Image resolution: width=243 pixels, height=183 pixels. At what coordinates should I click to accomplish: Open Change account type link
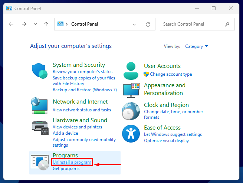click(x=171, y=74)
